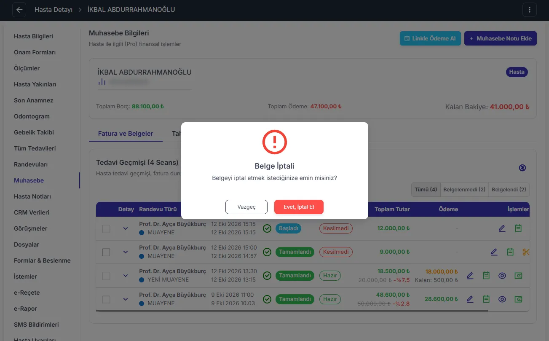Click the Tamamlandı badge in the 9.000,00 ₺ row
Image resolution: width=549 pixels, height=341 pixels.
[x=295, y=252]
